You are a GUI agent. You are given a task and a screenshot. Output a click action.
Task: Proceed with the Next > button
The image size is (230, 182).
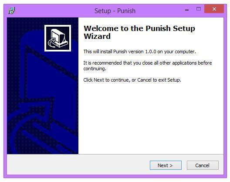point(166,165)
